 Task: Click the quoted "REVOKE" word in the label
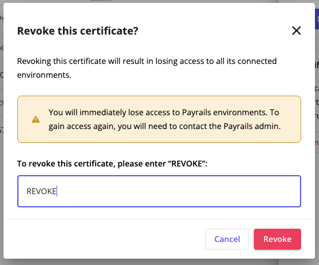pos(187,164)
